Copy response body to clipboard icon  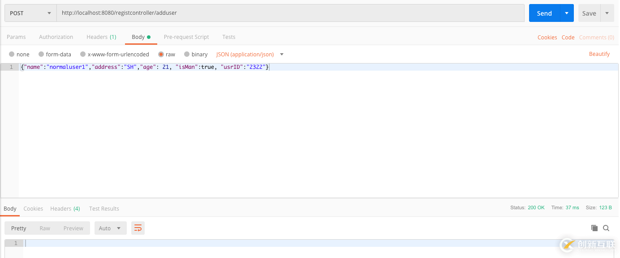[x=594, y=228]
